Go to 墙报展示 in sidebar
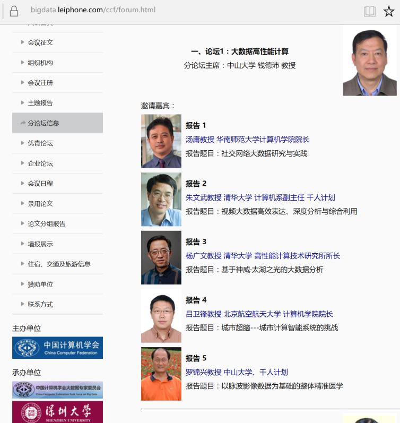This screenshot has height=423, width=400. point(57,244)
